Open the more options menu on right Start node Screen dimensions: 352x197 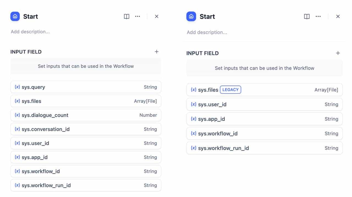click(x=318, y=17)
